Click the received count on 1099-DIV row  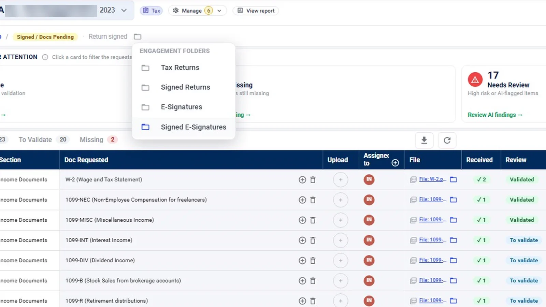(481, 260)
